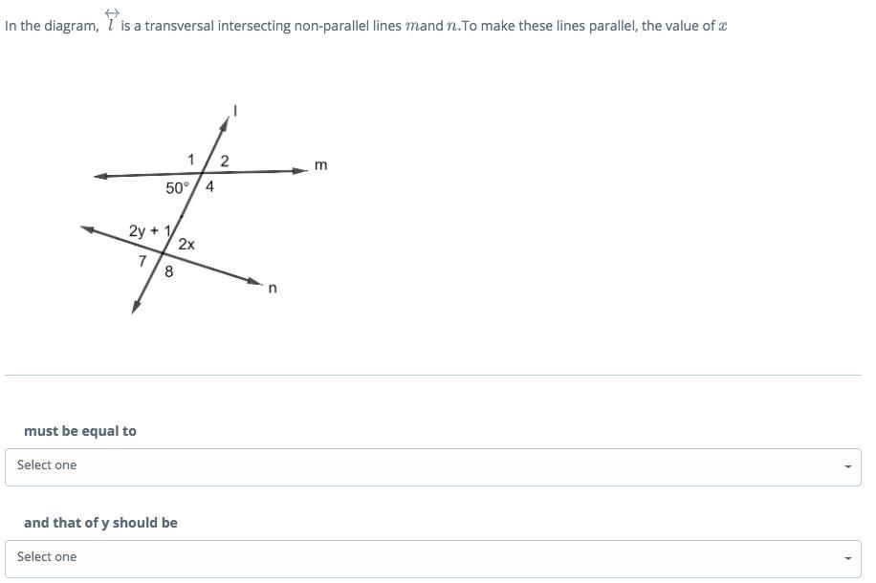
Task: Click the 'n' line label in the diagram
Action: point(273,288)
